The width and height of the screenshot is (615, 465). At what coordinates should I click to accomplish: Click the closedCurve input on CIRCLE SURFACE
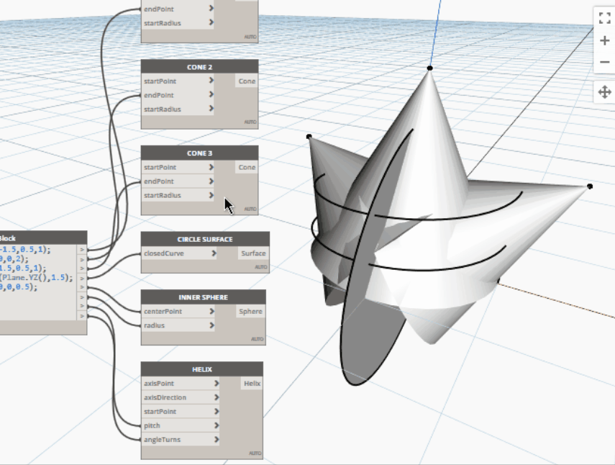(x=179, y=253)
